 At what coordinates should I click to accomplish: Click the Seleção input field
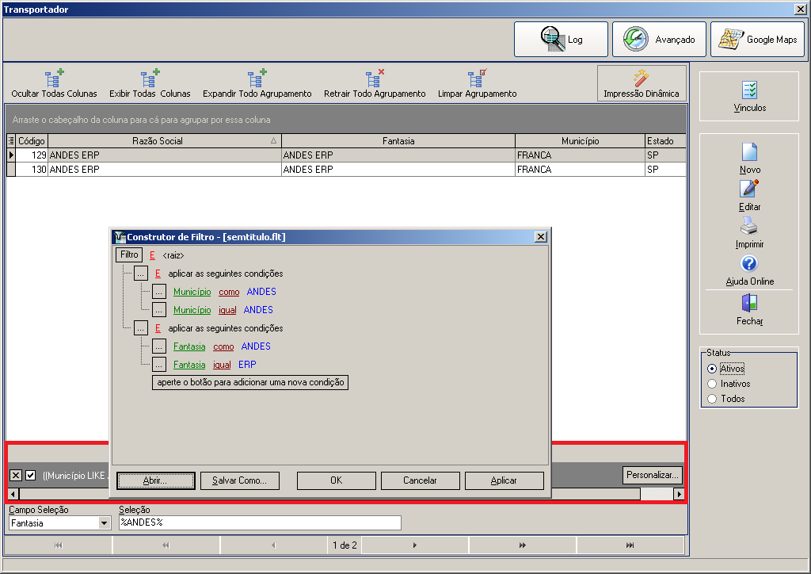point(260,522)
